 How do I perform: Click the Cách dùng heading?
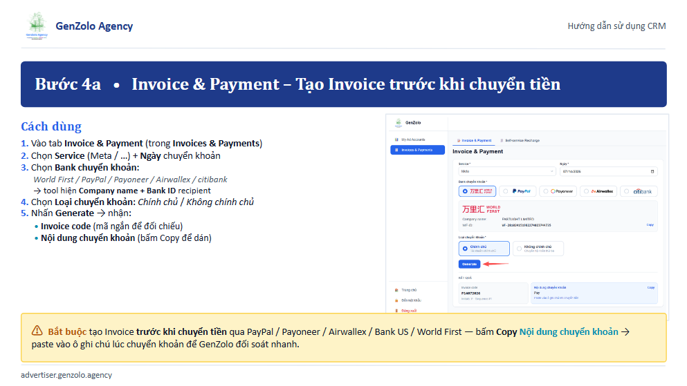[51, 126]
